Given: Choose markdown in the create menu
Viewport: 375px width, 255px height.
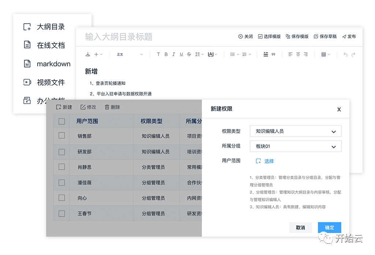Looking at the screenshot, I should [53, 64].
